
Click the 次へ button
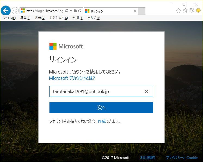coord(101,108)
